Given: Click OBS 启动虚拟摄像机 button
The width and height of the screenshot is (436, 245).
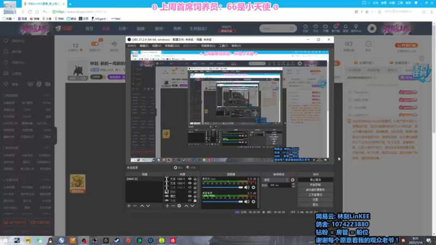Looking at the screenshot, I should click(316, 189).
